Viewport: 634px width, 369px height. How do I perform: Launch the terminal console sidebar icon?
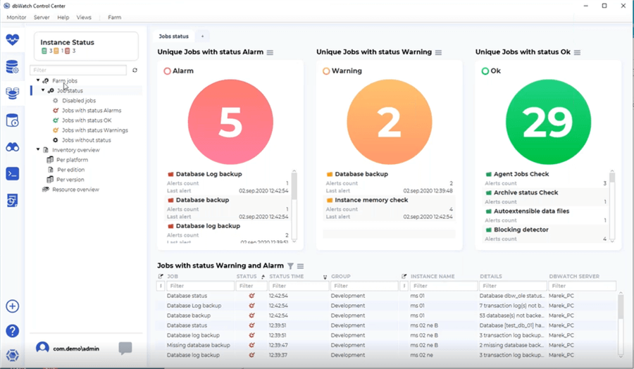click(13, 174)
